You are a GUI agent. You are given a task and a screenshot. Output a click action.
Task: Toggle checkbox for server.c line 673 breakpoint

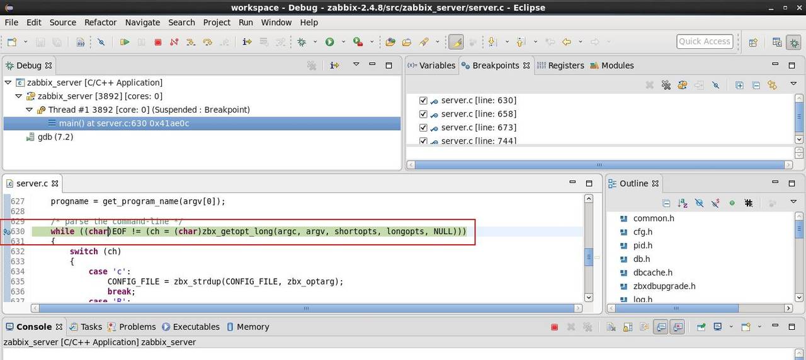tap(423, 128)
